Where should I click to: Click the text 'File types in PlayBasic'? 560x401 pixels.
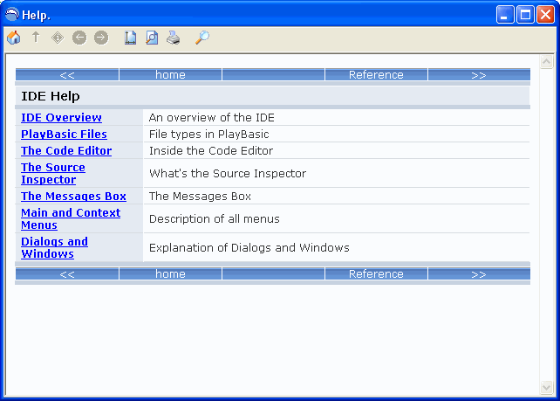pos(209,135)
